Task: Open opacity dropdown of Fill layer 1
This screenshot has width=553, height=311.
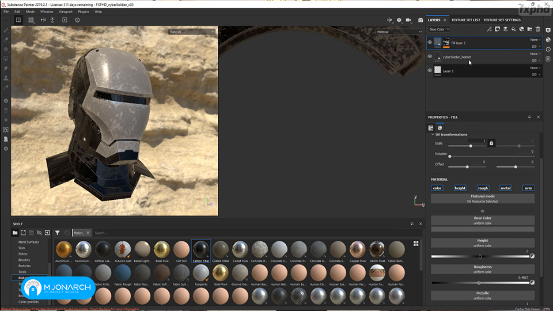Action: click(536, 46)
